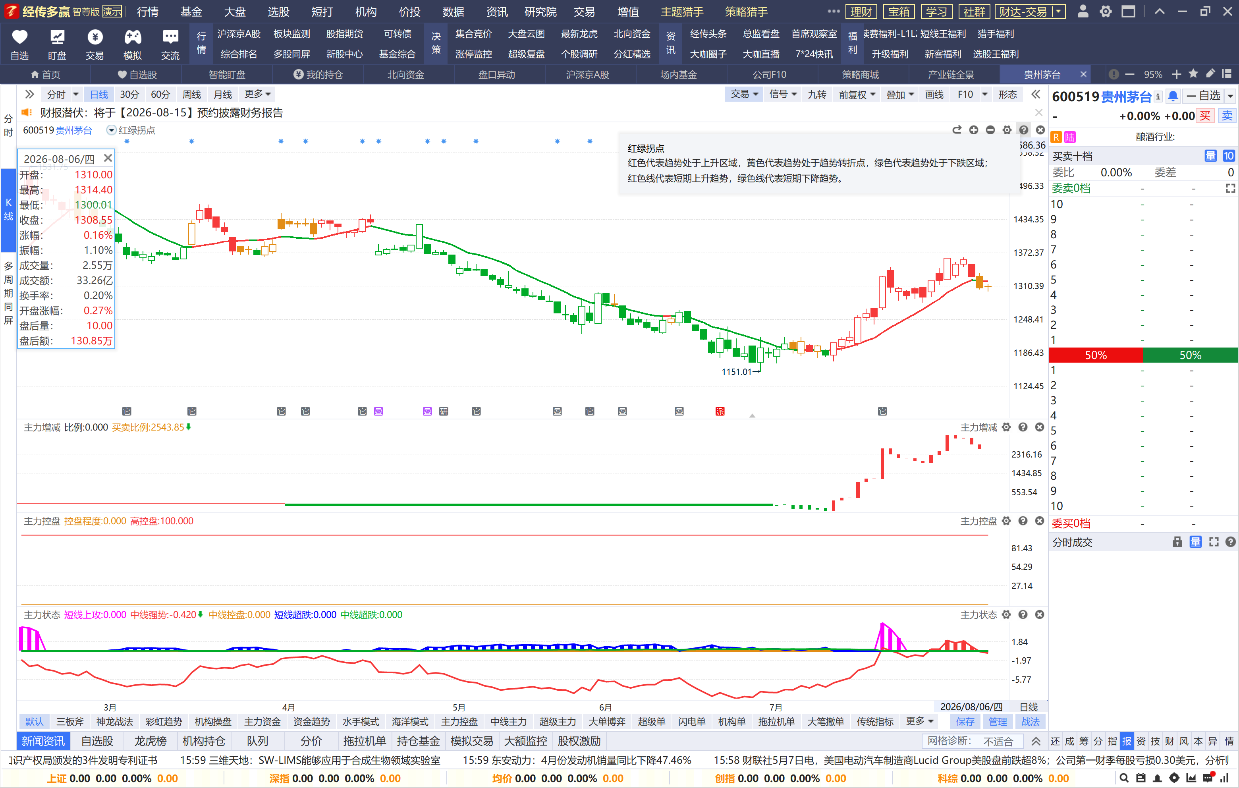Open the 模拟 gamepad icon
Image resolution: width=1239 pixels, height=788 pixels.
tap(133, 37)
